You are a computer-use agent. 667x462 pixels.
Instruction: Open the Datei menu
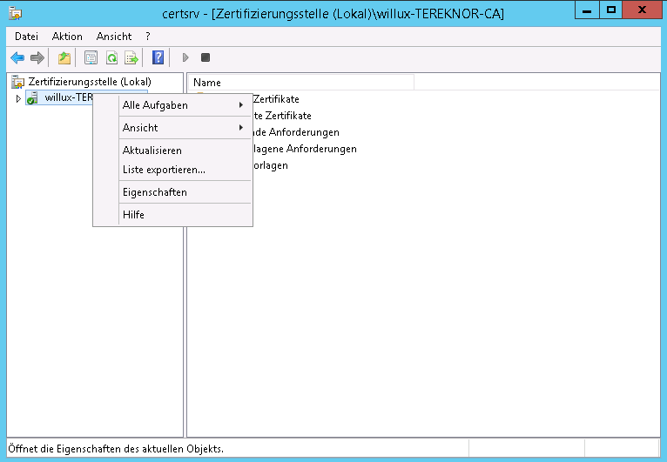[26, 37]
